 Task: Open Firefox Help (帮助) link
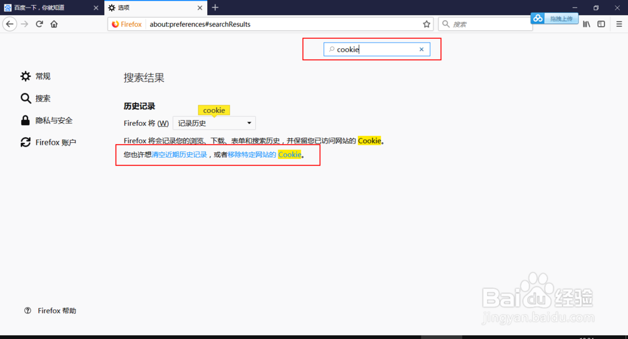[50, 311]
